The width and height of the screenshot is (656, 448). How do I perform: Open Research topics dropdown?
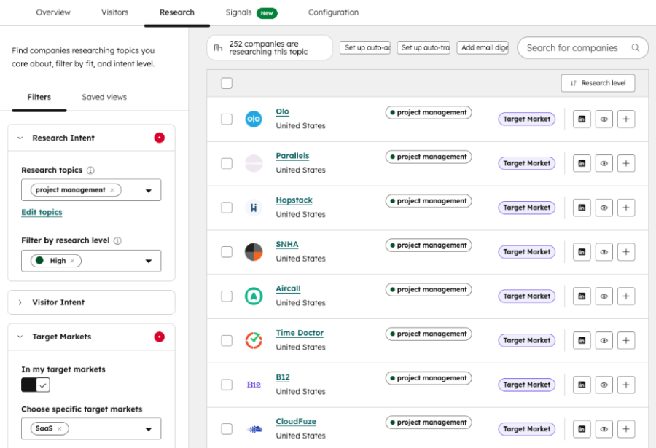[x=149, y=190]
